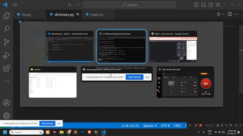Viewport: 243px width, 136px height.
Task: Open the Customize Layout icon
Action: pos(218,5)
